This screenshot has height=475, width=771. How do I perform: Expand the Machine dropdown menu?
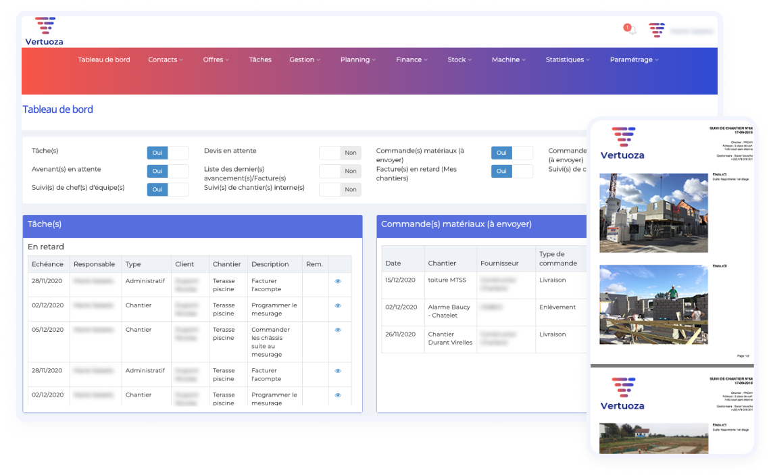(x=508, y=59)
